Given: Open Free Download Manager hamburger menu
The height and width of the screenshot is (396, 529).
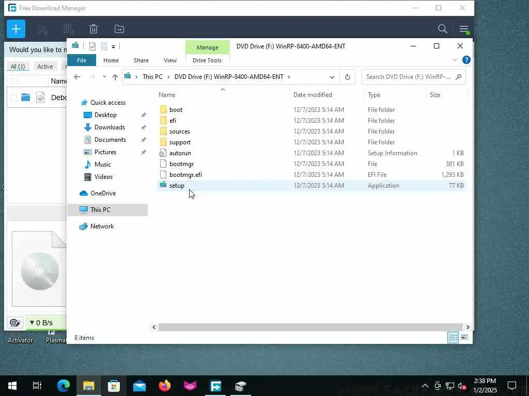Looking at the screenshot, I should click(x=464, y=29).
